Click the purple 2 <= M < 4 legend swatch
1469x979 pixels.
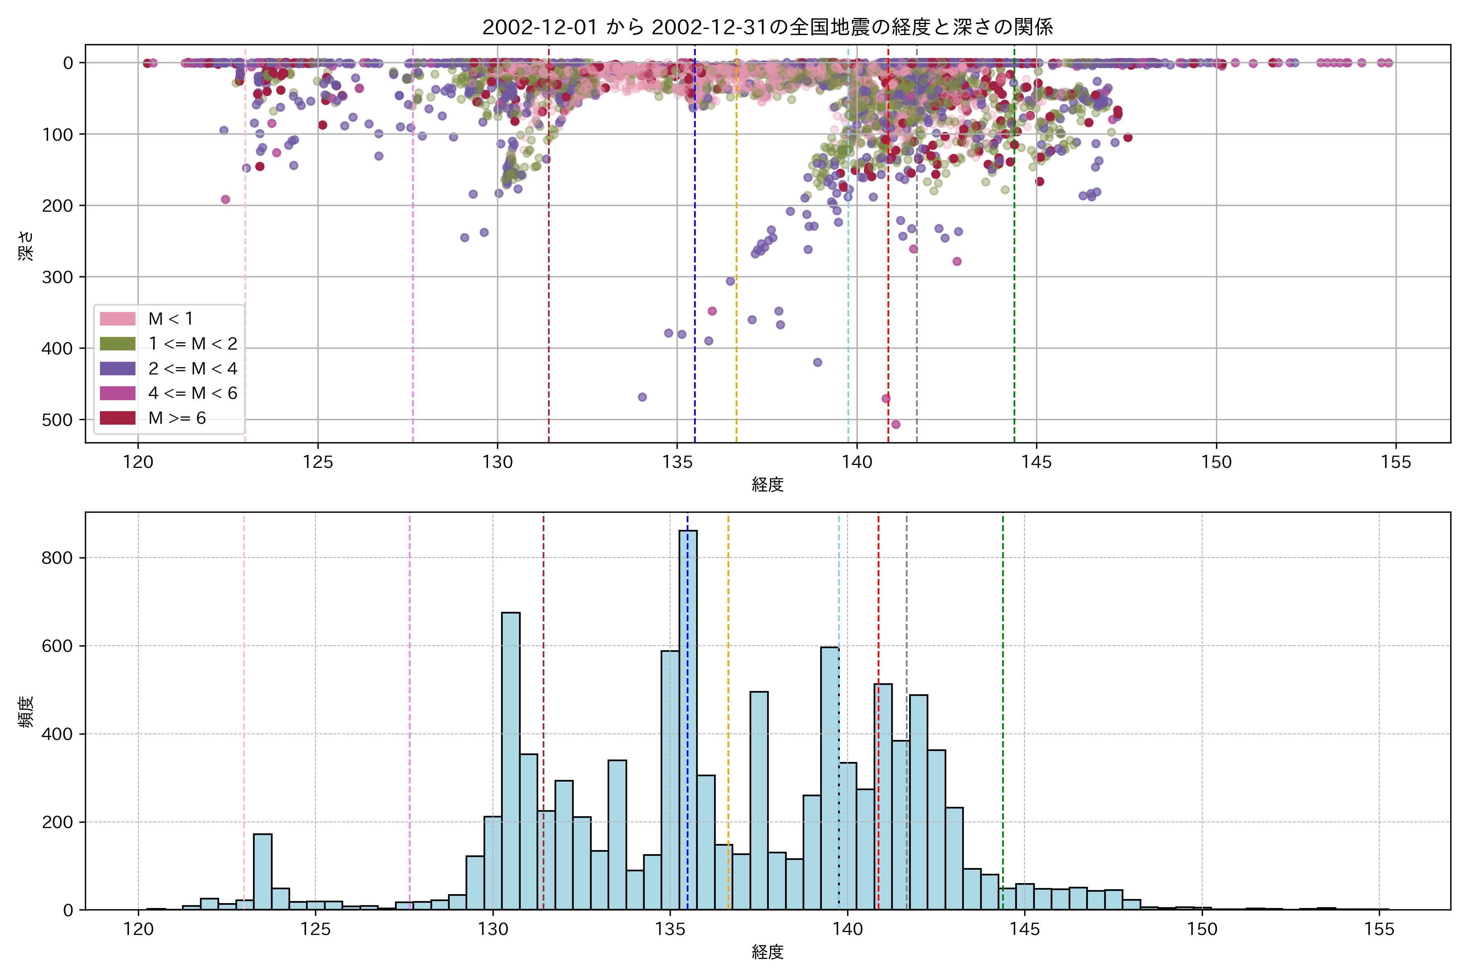tap(118, 368)
